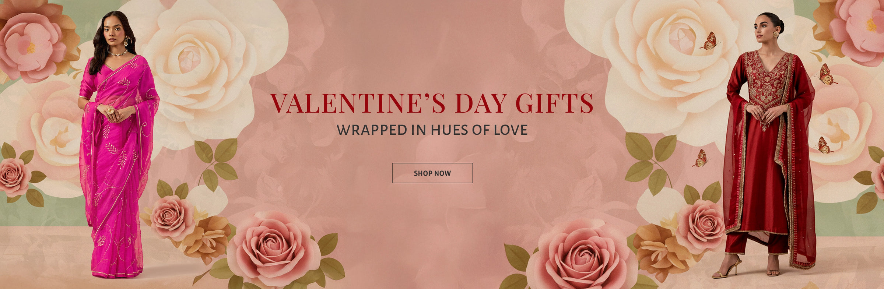This screenshot has height=289, width=884.
Task: Click the SHOP NOW button
Action: [432, 173]
